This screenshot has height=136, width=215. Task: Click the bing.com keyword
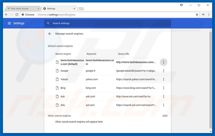pyautogui.click(x=91, y=88)
